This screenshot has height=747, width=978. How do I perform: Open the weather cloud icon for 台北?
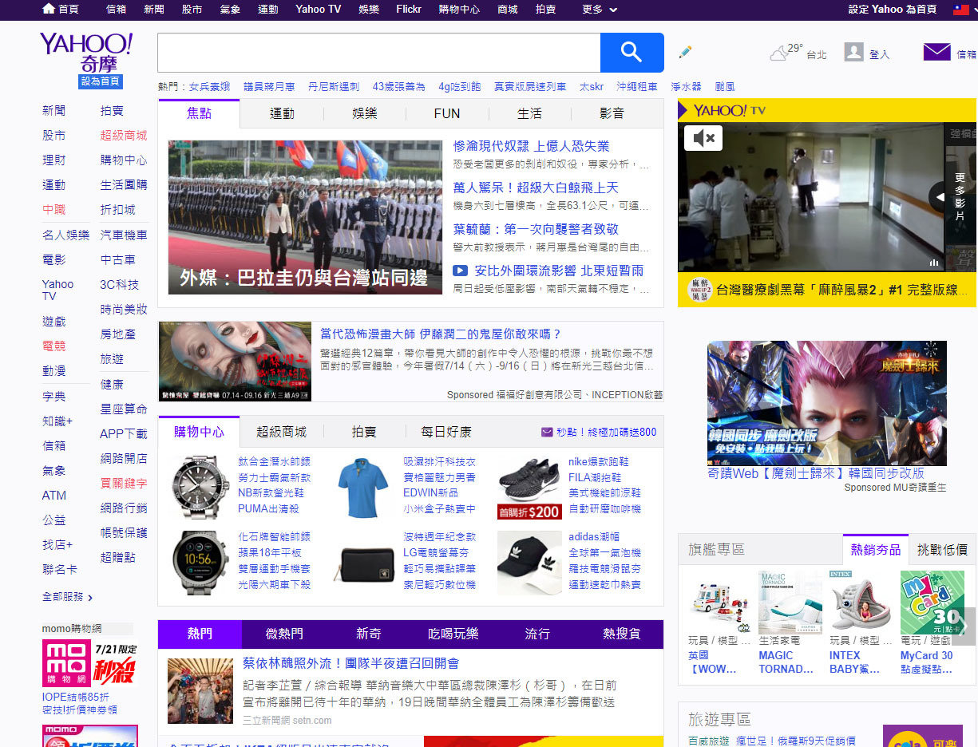pos(778,53)
